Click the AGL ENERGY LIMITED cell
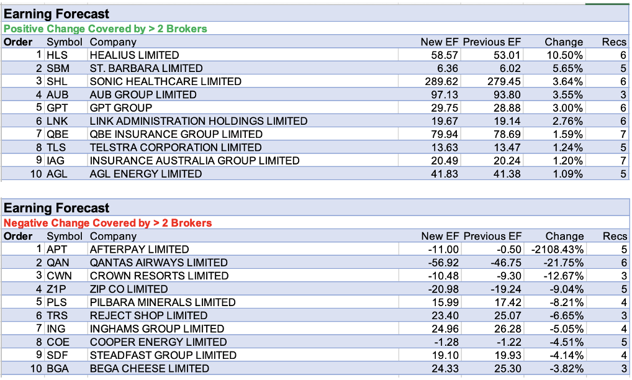632x380 pixels. pyautogui.click(x=145, y=174)
